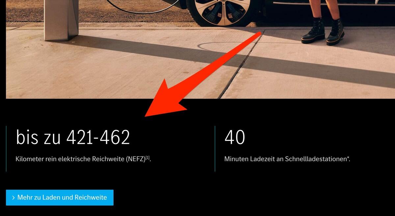Select the 'bis zu 421-462' range headline
Screen dimensions: 395x216
[73, 137]
